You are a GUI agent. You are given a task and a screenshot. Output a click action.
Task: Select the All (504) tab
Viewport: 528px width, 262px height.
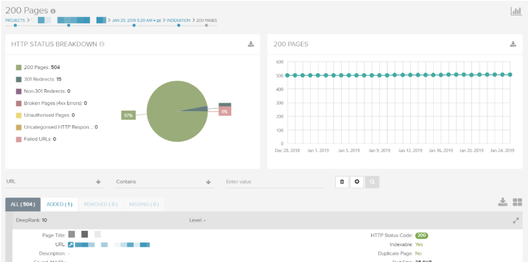point(23,204)
